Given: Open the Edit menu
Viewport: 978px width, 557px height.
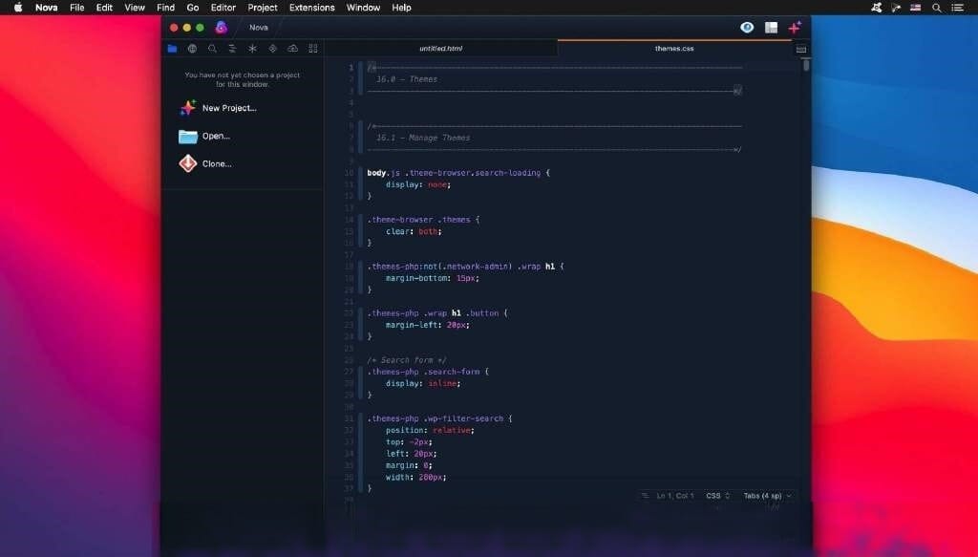Looking at the screenshot, I should tap(104, 8).
